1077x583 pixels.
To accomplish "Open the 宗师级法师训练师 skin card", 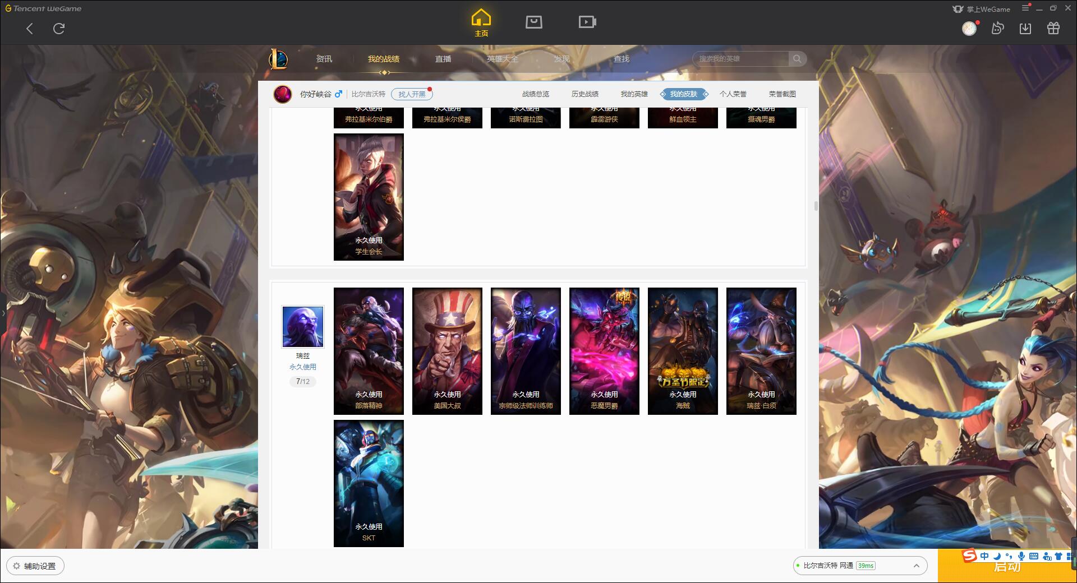I will [526, 351].
